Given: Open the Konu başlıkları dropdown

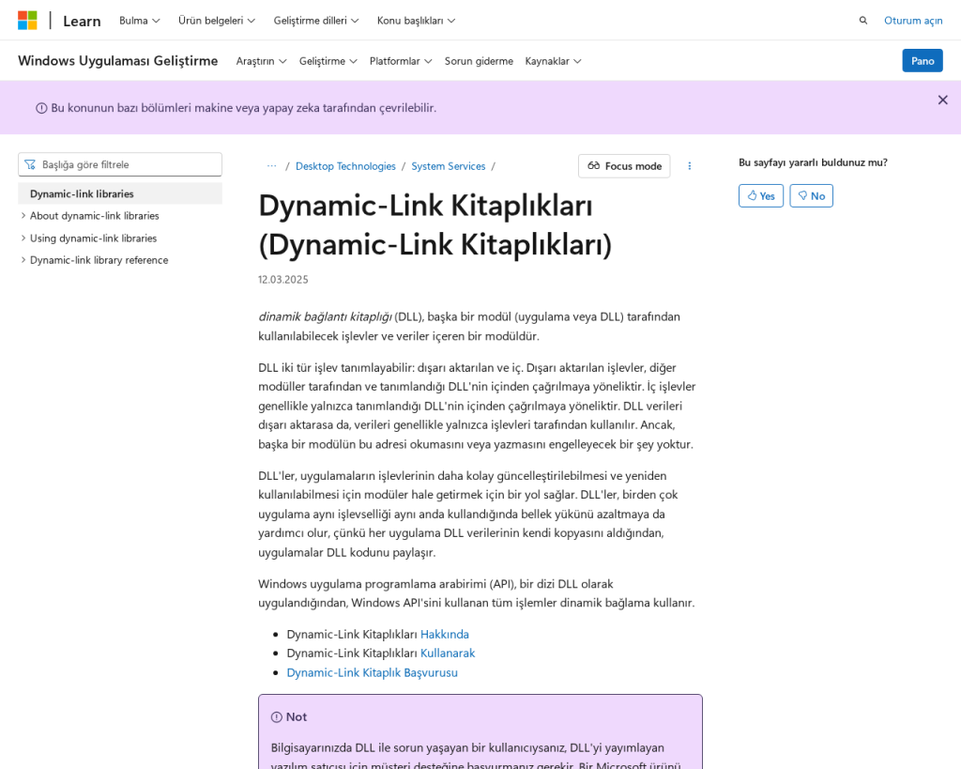Looking at the screenshot, I should (x=416, y=21).
